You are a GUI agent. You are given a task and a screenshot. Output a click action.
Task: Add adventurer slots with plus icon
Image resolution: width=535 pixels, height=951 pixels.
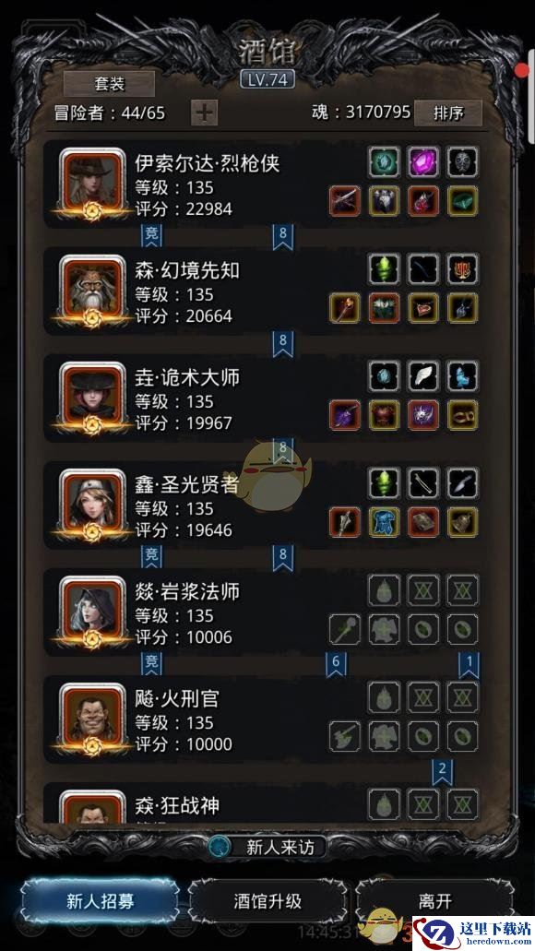tap(205, 113)
